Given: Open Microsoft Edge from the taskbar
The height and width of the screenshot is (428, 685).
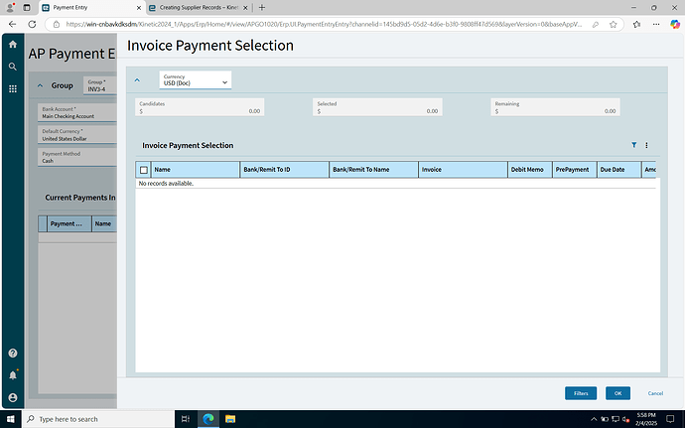Looking at the screenshot, I should point(207,419).
